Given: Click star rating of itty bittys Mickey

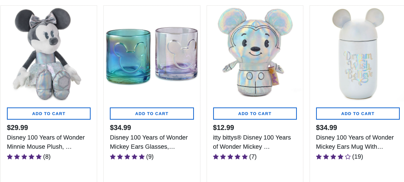Looking at the screenshot, I should tap(230, 157).
